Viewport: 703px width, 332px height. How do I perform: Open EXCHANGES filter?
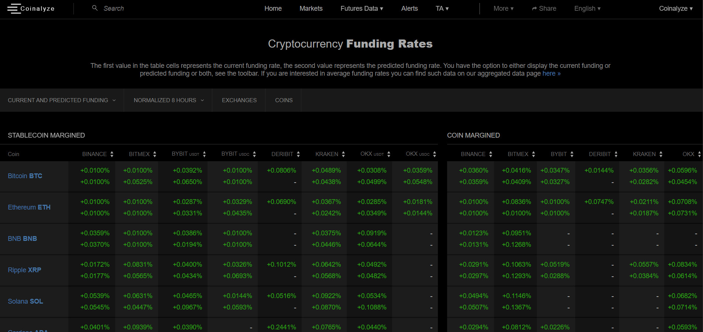pos(239,100)
